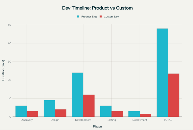The height and width of the screenshot is (130, 193).
Task: Click the Phase axis title
Action: point(97,127)
